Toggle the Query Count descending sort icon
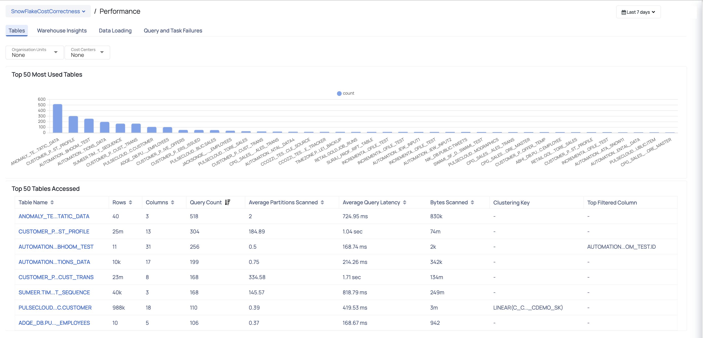Image resolution: width=703 pixels, height=338 pixels. coord(227,202)
